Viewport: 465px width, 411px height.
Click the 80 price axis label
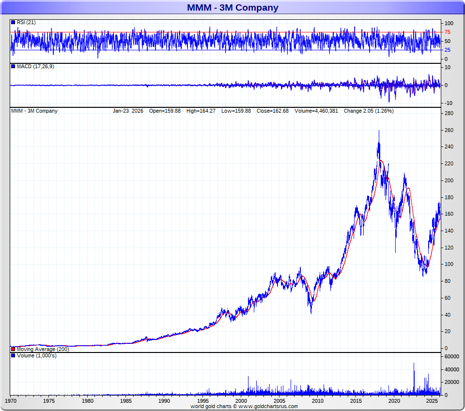[448, 281]
